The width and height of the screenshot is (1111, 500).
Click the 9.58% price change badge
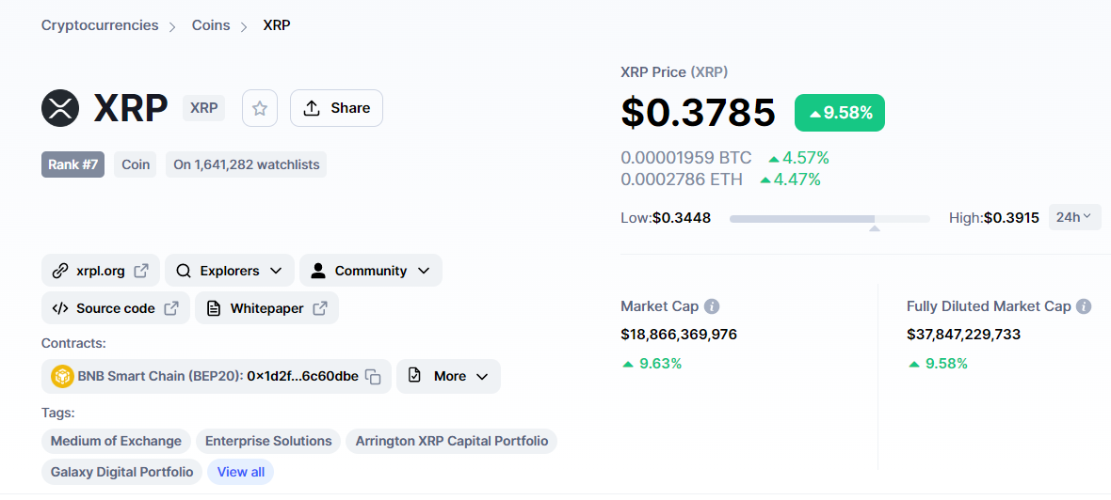click(840, 113)
